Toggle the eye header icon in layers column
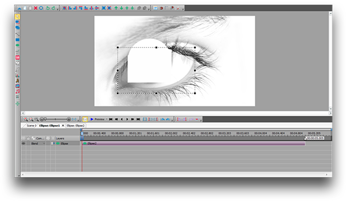Viewport: 346px width, 201px height. coord(23,138)
